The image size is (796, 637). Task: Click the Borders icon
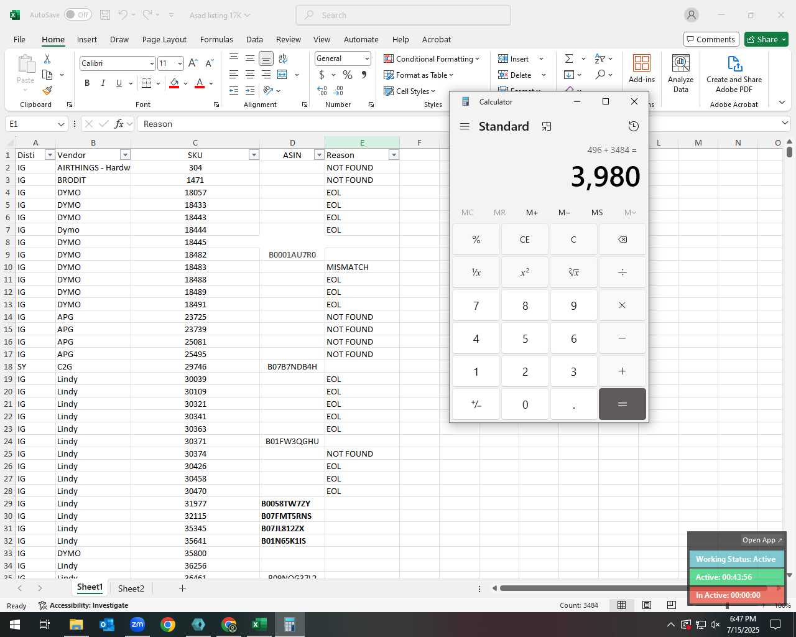tap(147, 83)
